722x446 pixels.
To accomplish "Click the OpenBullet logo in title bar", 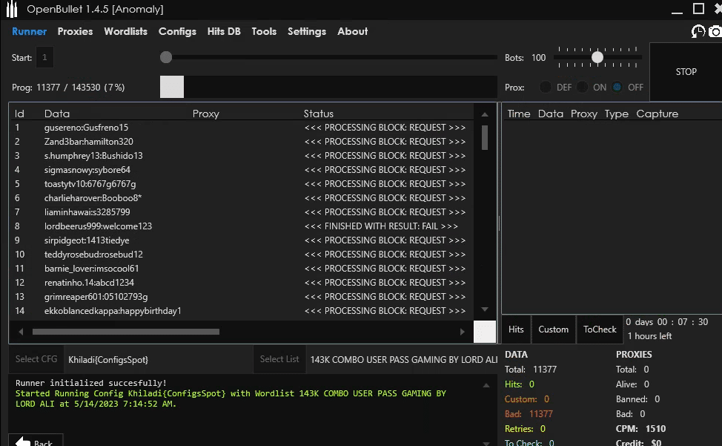I will 13,10.
